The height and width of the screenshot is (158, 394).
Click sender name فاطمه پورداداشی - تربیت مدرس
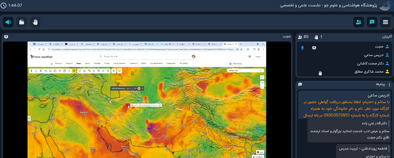[363, 149]
